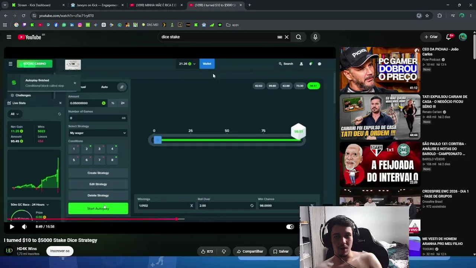Halve the bet with the ½ button
476x268 pixels.
(x=113, y=103)
